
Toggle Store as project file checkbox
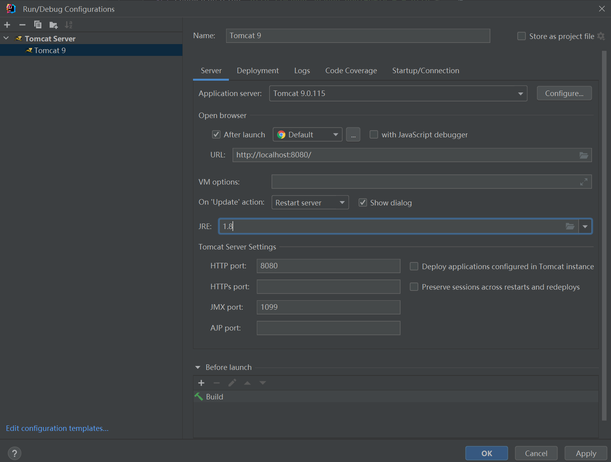(522, 36)
